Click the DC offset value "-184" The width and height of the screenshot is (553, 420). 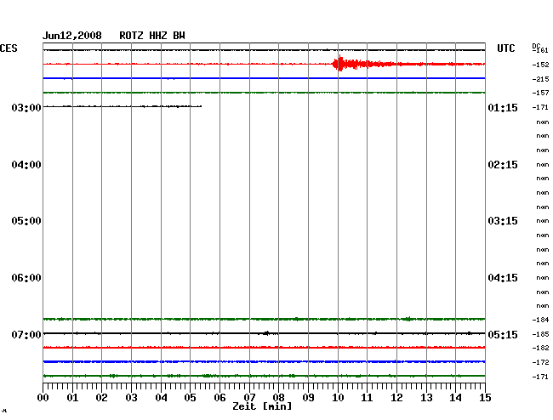(x=540, y=320)
